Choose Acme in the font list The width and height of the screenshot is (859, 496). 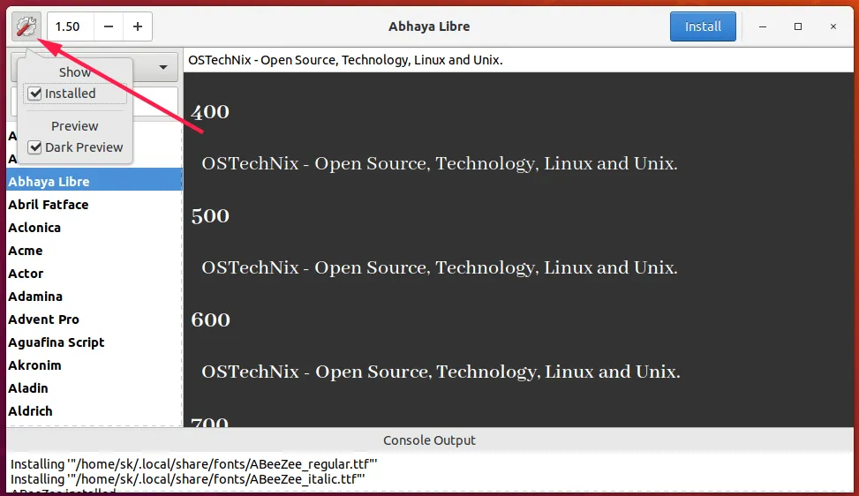26,251
